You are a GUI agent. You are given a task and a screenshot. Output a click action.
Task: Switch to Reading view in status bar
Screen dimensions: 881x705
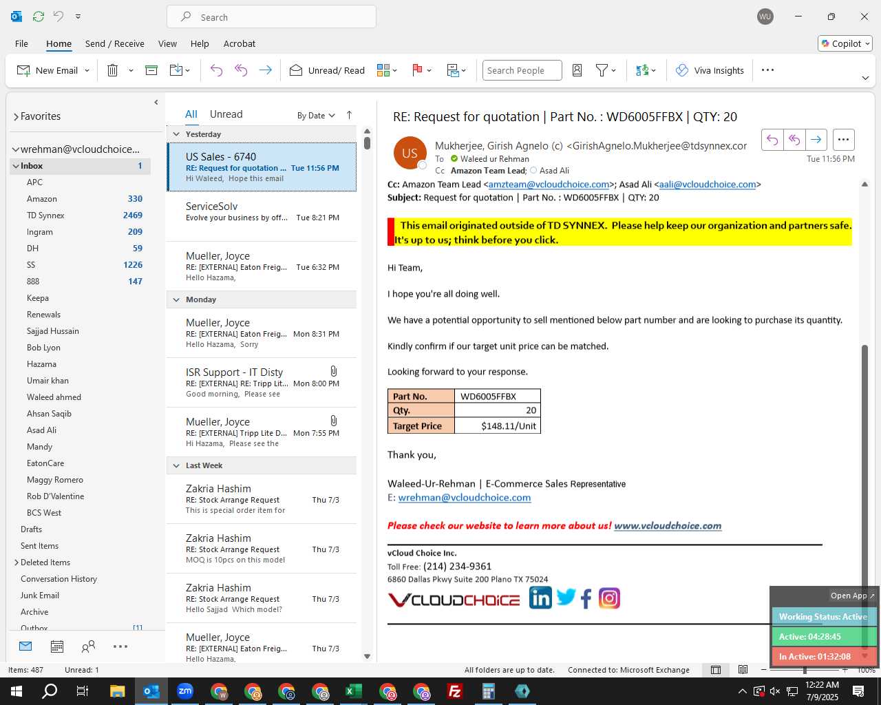pos(743,670)
